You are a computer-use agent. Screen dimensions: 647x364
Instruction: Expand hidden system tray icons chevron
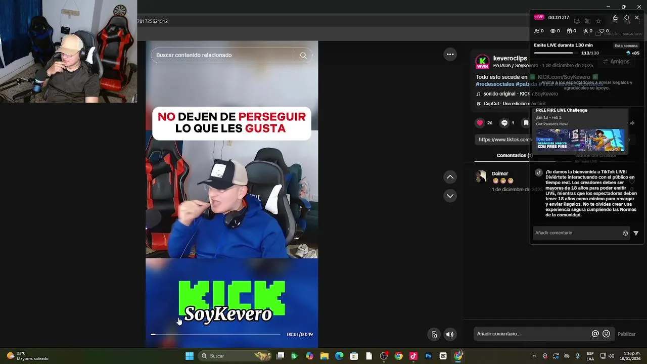pyautogui.click(x=534, y=356)
